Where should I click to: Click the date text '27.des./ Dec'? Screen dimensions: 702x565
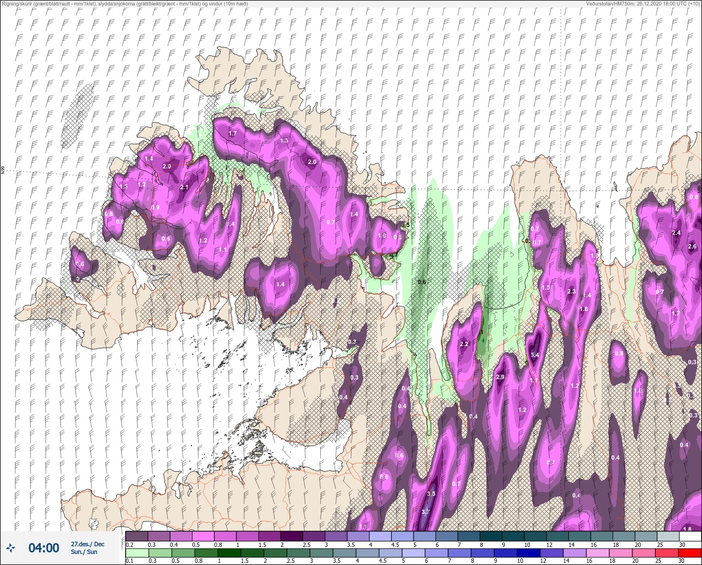pos(87,544)
